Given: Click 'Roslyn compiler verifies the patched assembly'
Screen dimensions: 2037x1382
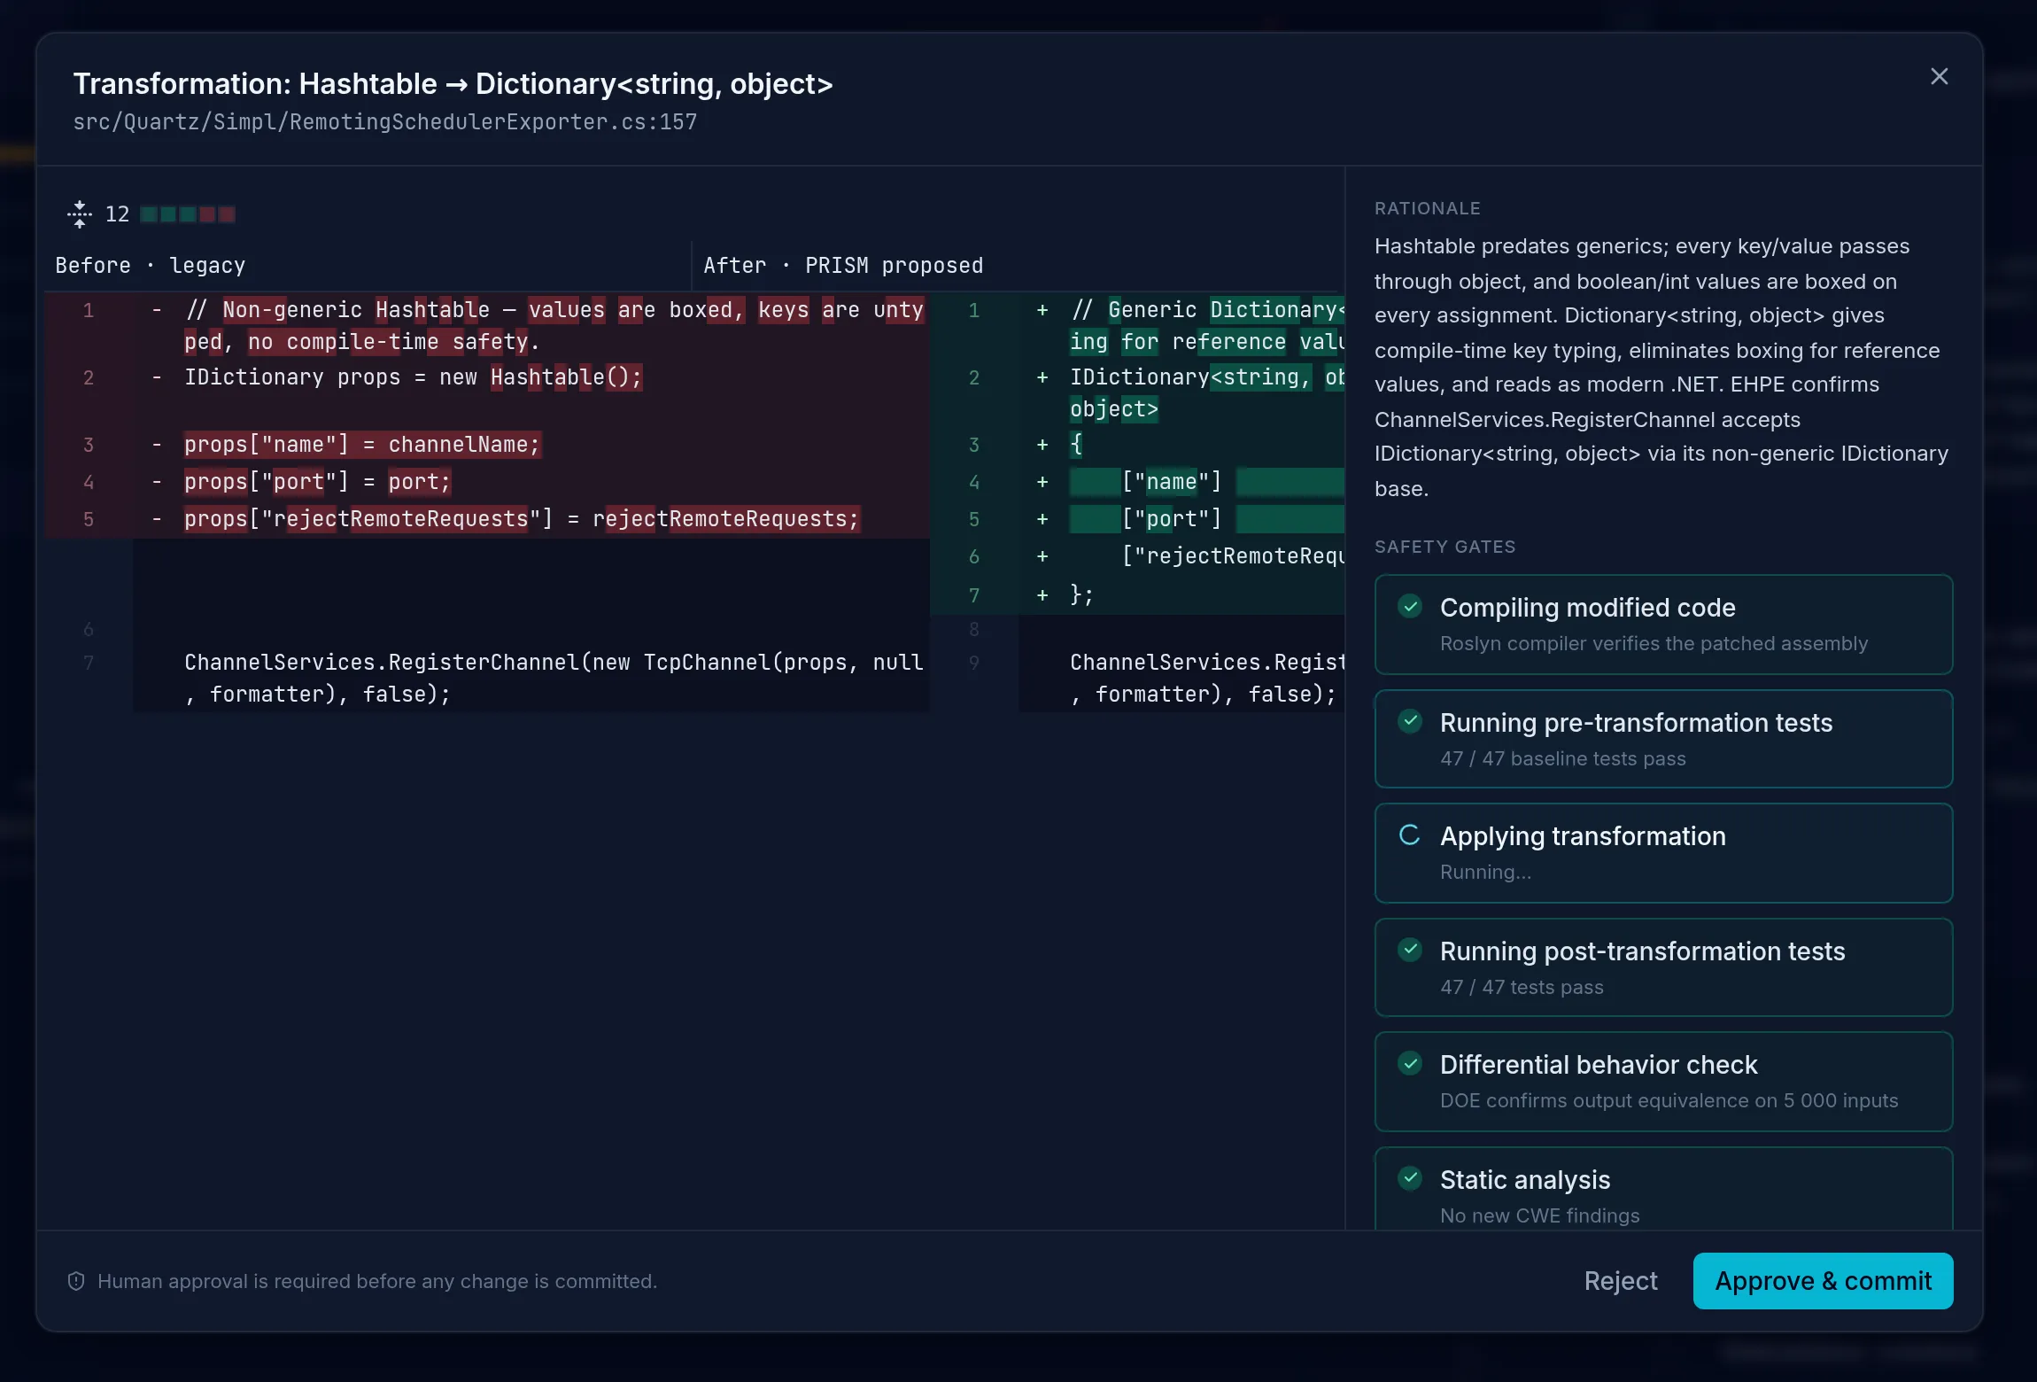Looking at the screenshot, I should click(1654, 644).
